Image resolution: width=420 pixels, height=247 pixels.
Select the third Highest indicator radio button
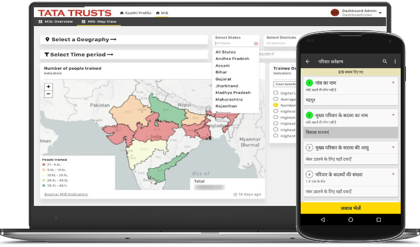(276, 123)
